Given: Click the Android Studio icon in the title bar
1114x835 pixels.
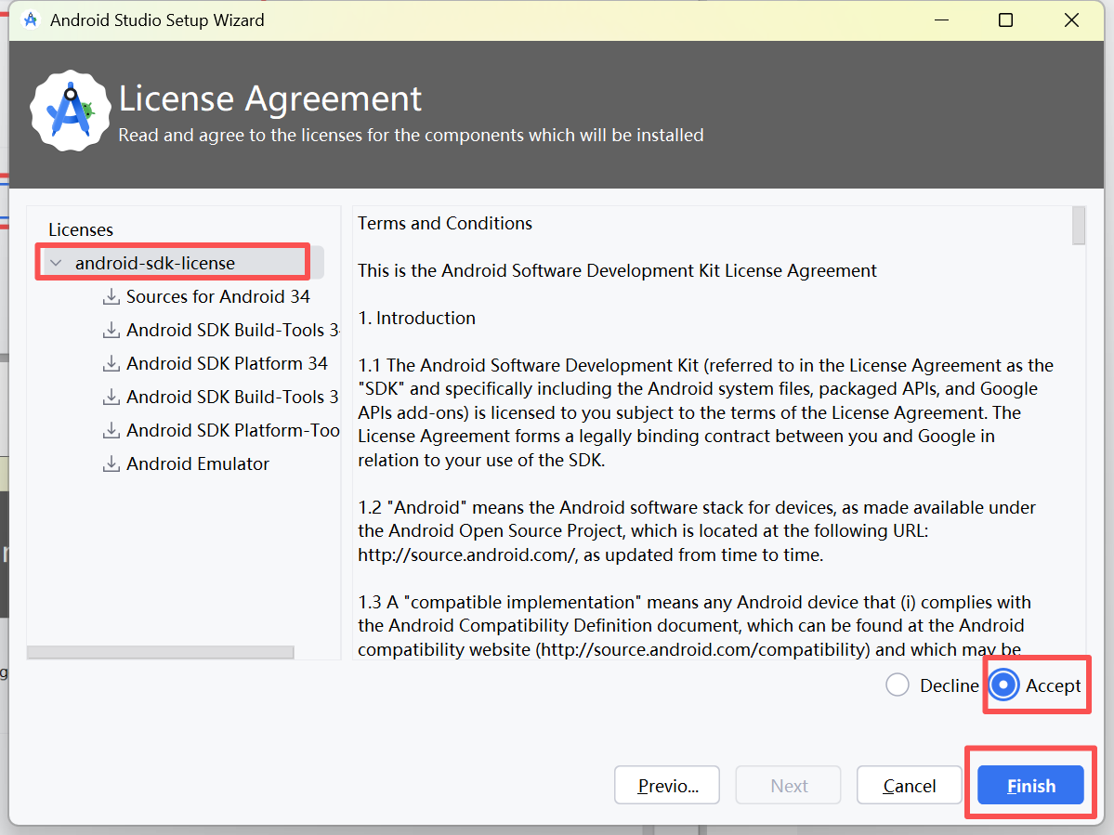Looking at the screenshot, I should 30,20.
